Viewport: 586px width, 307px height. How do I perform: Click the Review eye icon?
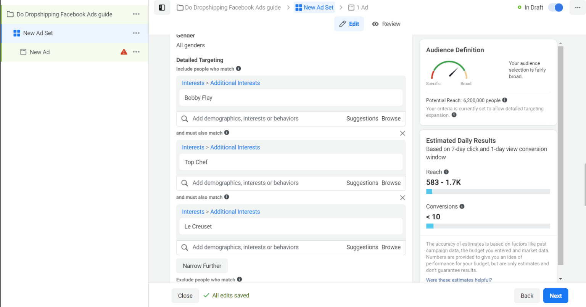click(x=375, y=24)
